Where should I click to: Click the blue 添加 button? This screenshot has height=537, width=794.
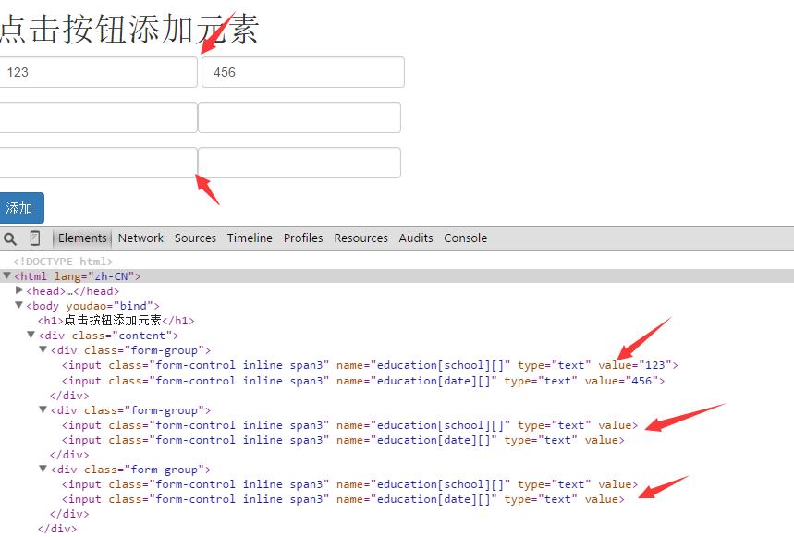pyautogui.click(x=21, y=208)
